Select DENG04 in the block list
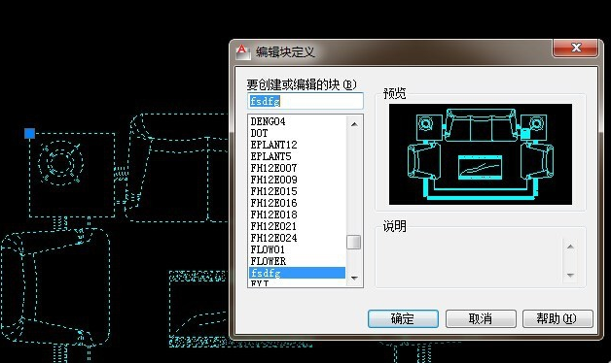This screenshot has height=363, width=611. (x=297, y=121)
